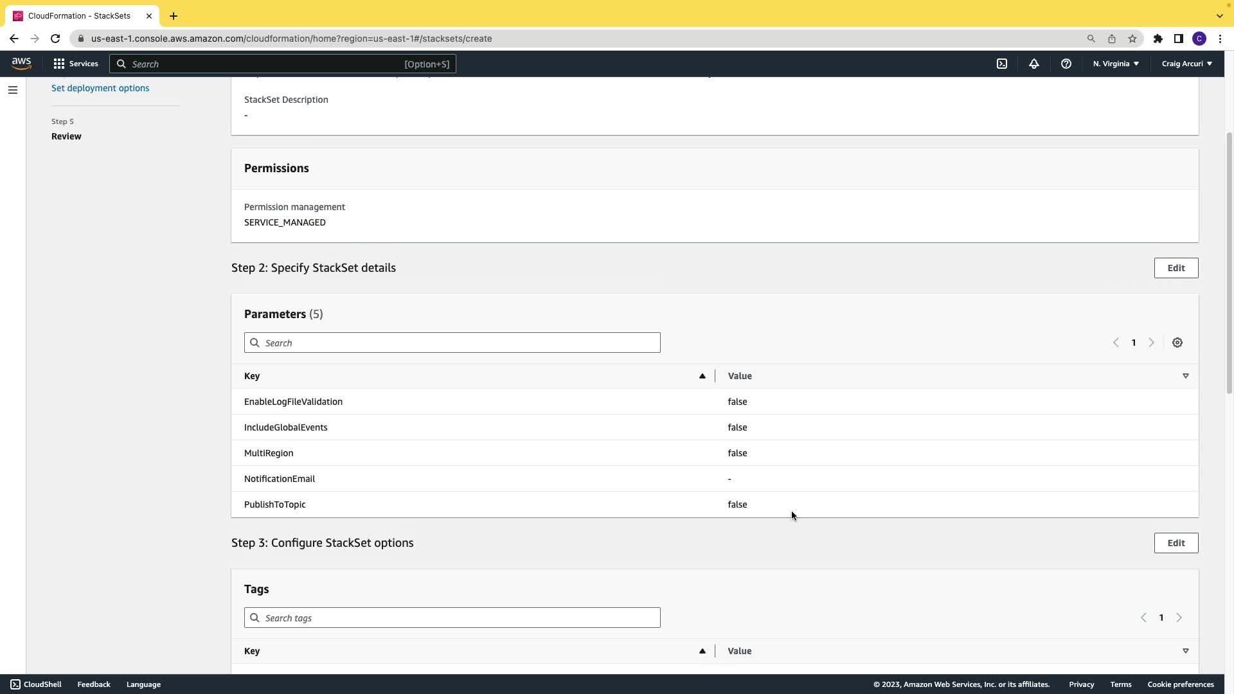The height and width of the screenshot is (694, 1234).
Task: Toggle the left navigation hamburger menu
Action: 13,90
